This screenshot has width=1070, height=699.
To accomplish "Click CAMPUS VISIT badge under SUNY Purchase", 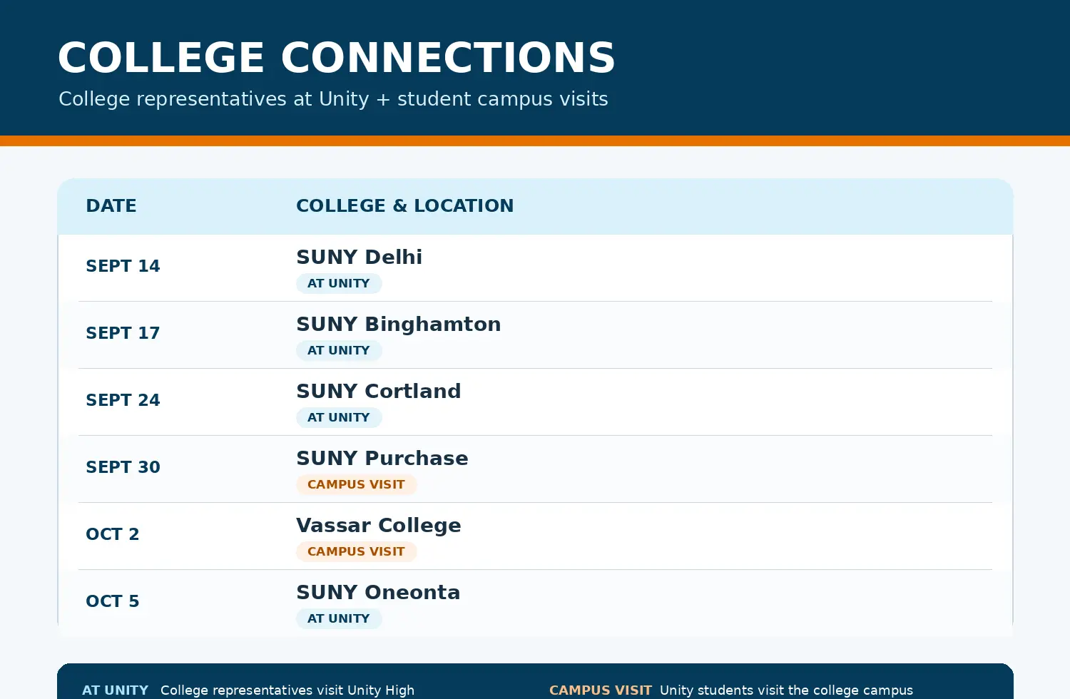I will pyautogui.click(x=356, y=485).
